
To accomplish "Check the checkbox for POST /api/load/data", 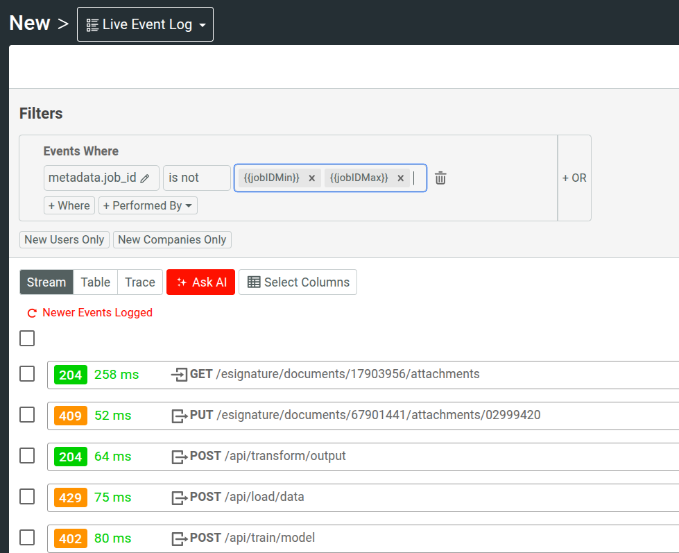I will click(26, 497).
